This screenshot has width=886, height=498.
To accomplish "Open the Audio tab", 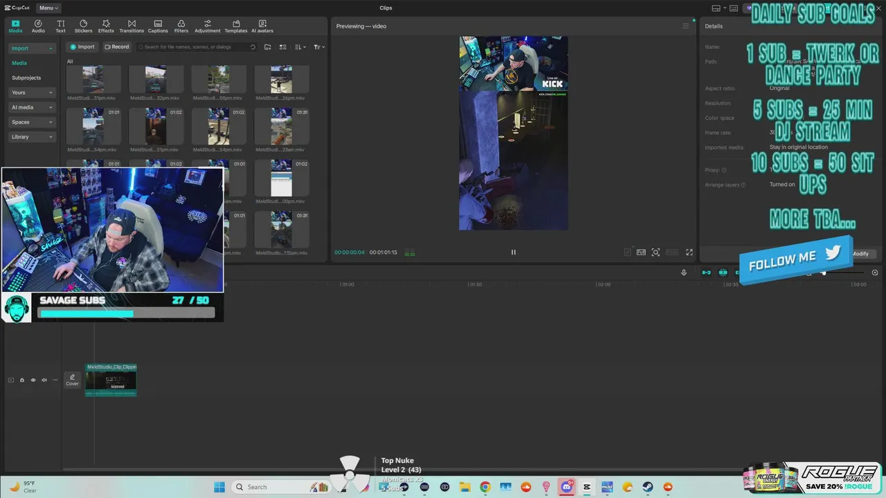I will (38, 26).
